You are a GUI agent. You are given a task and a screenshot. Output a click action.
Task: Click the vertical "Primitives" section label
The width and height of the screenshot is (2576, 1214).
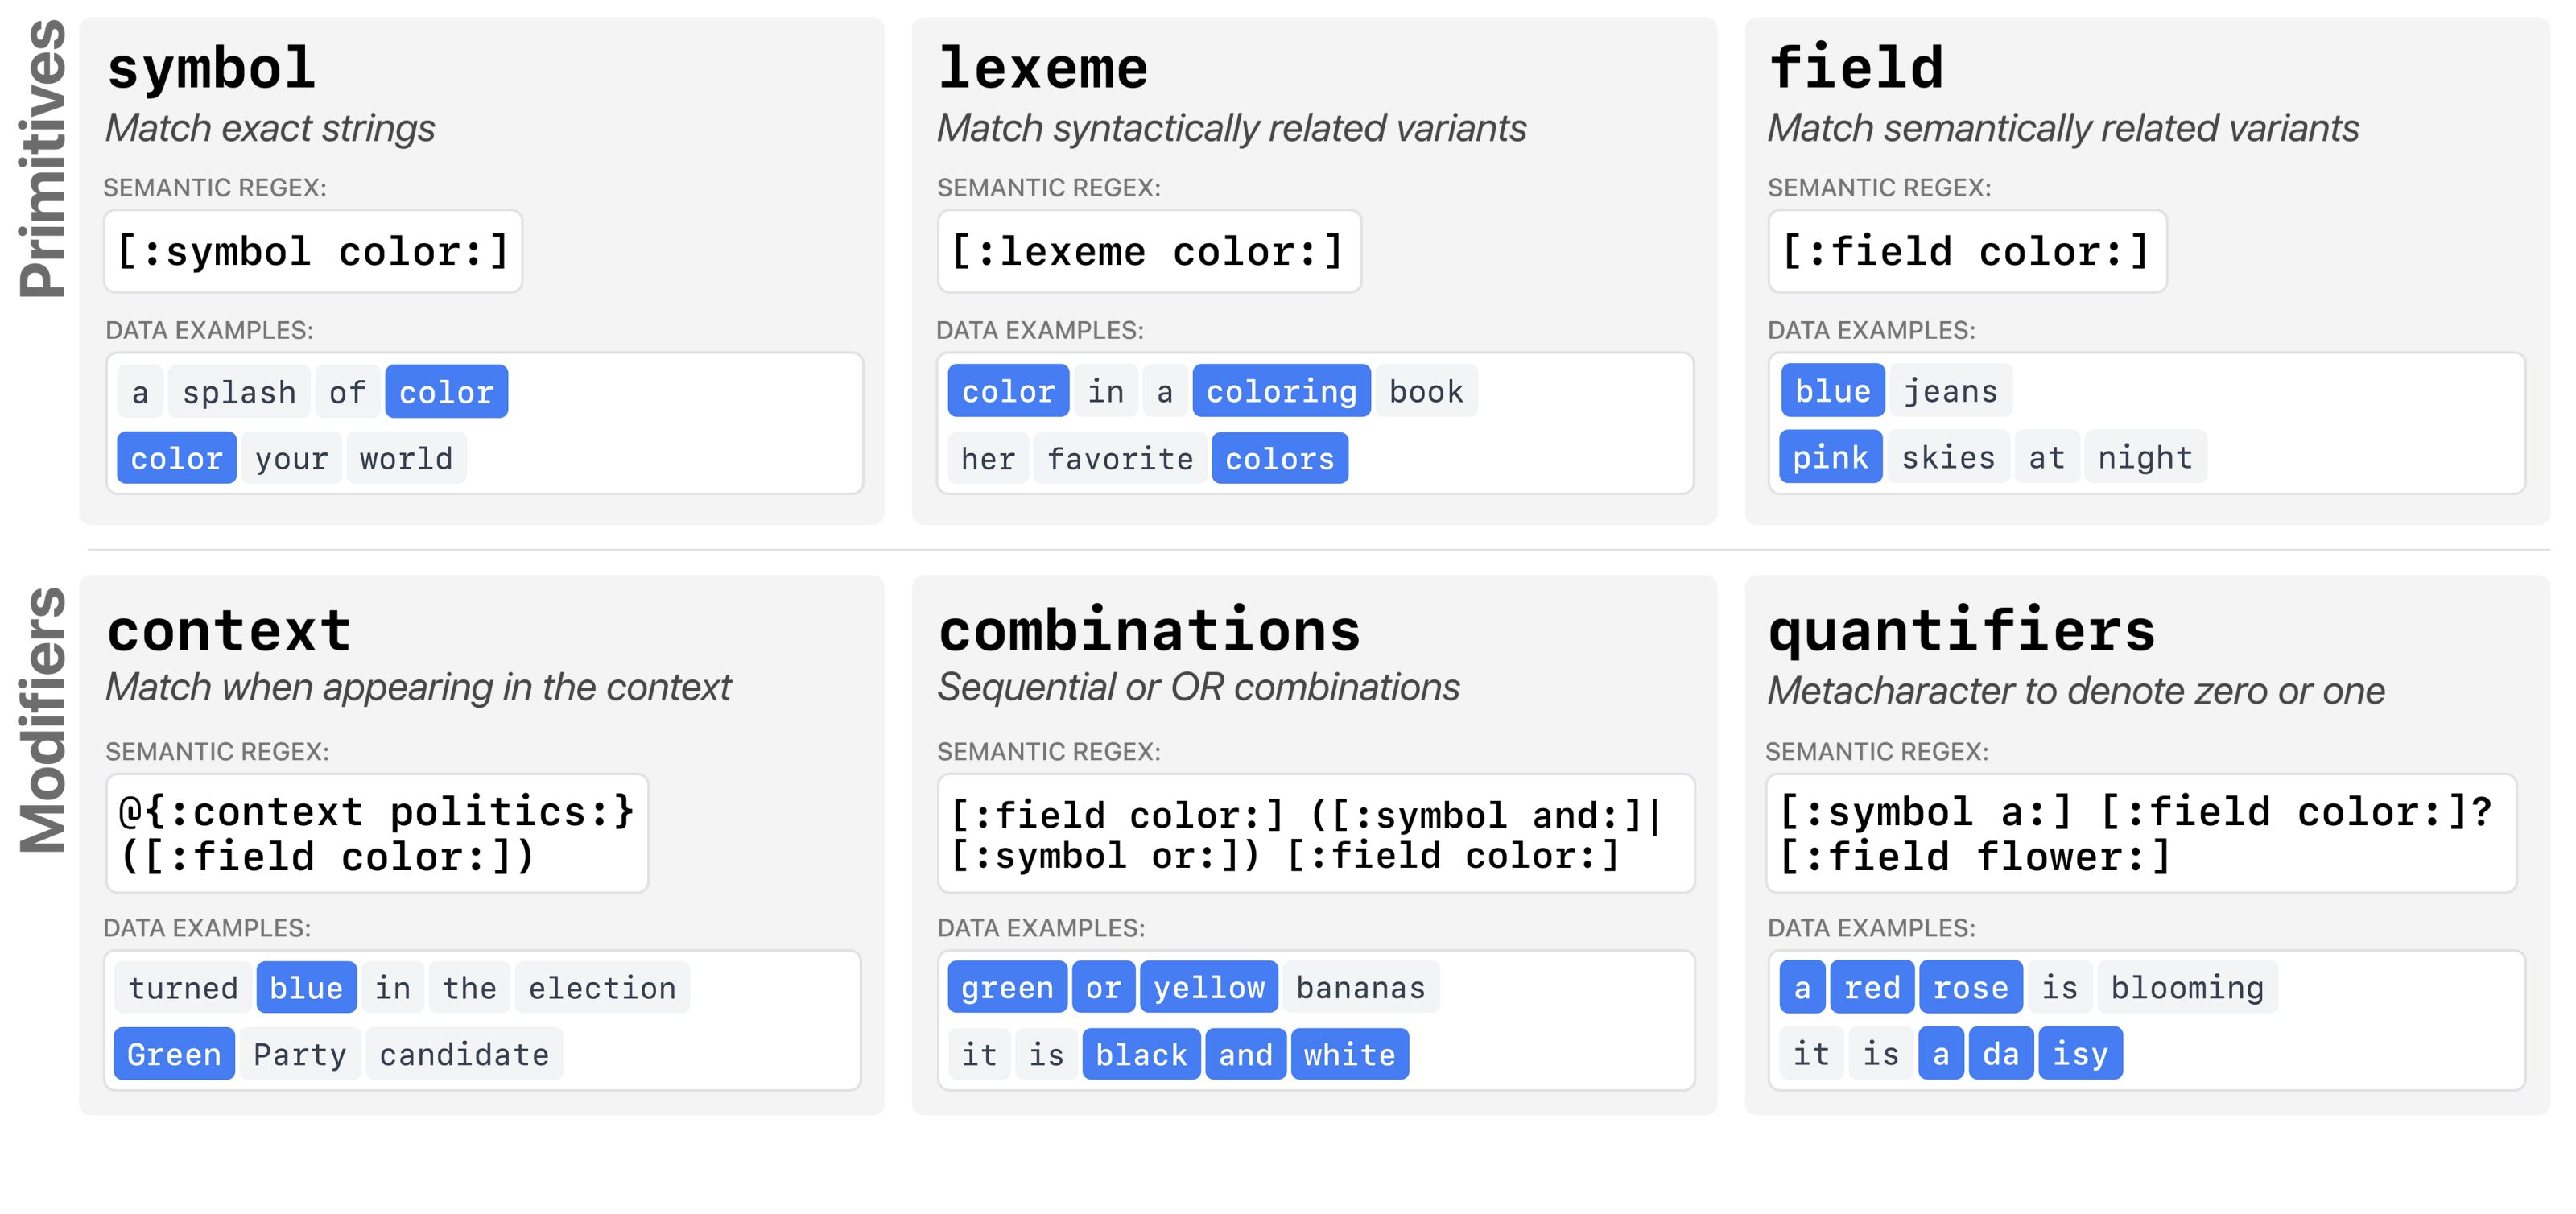tap(43, 160)
